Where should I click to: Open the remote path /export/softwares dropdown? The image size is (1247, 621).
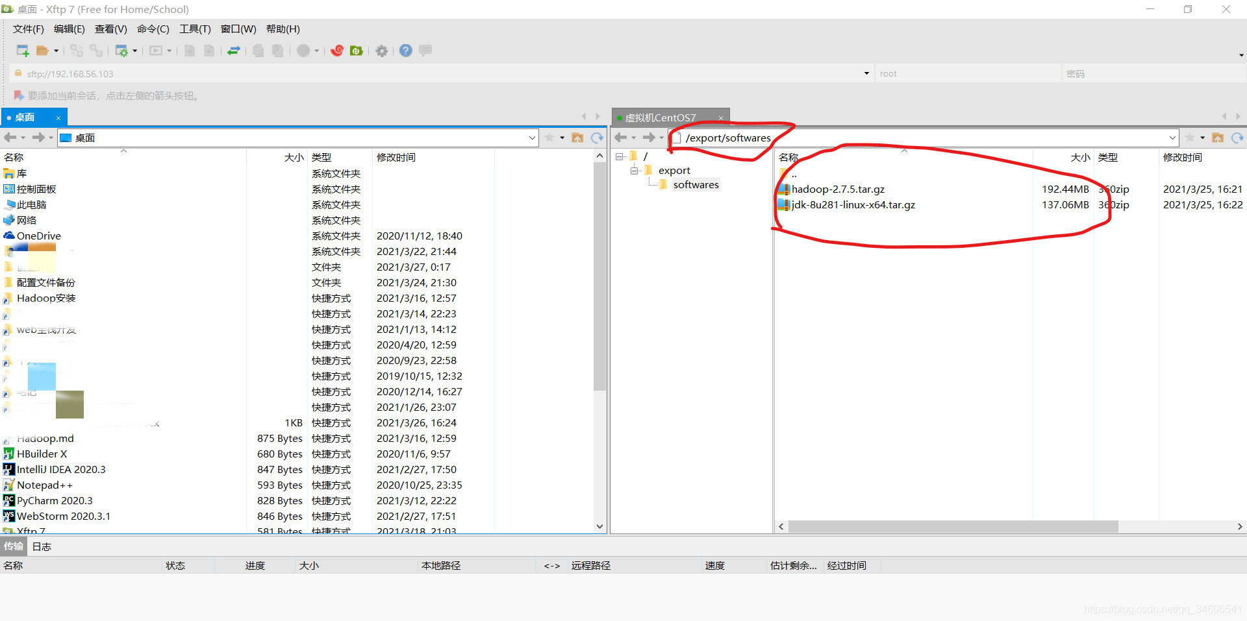click(x=1172, y=138)
